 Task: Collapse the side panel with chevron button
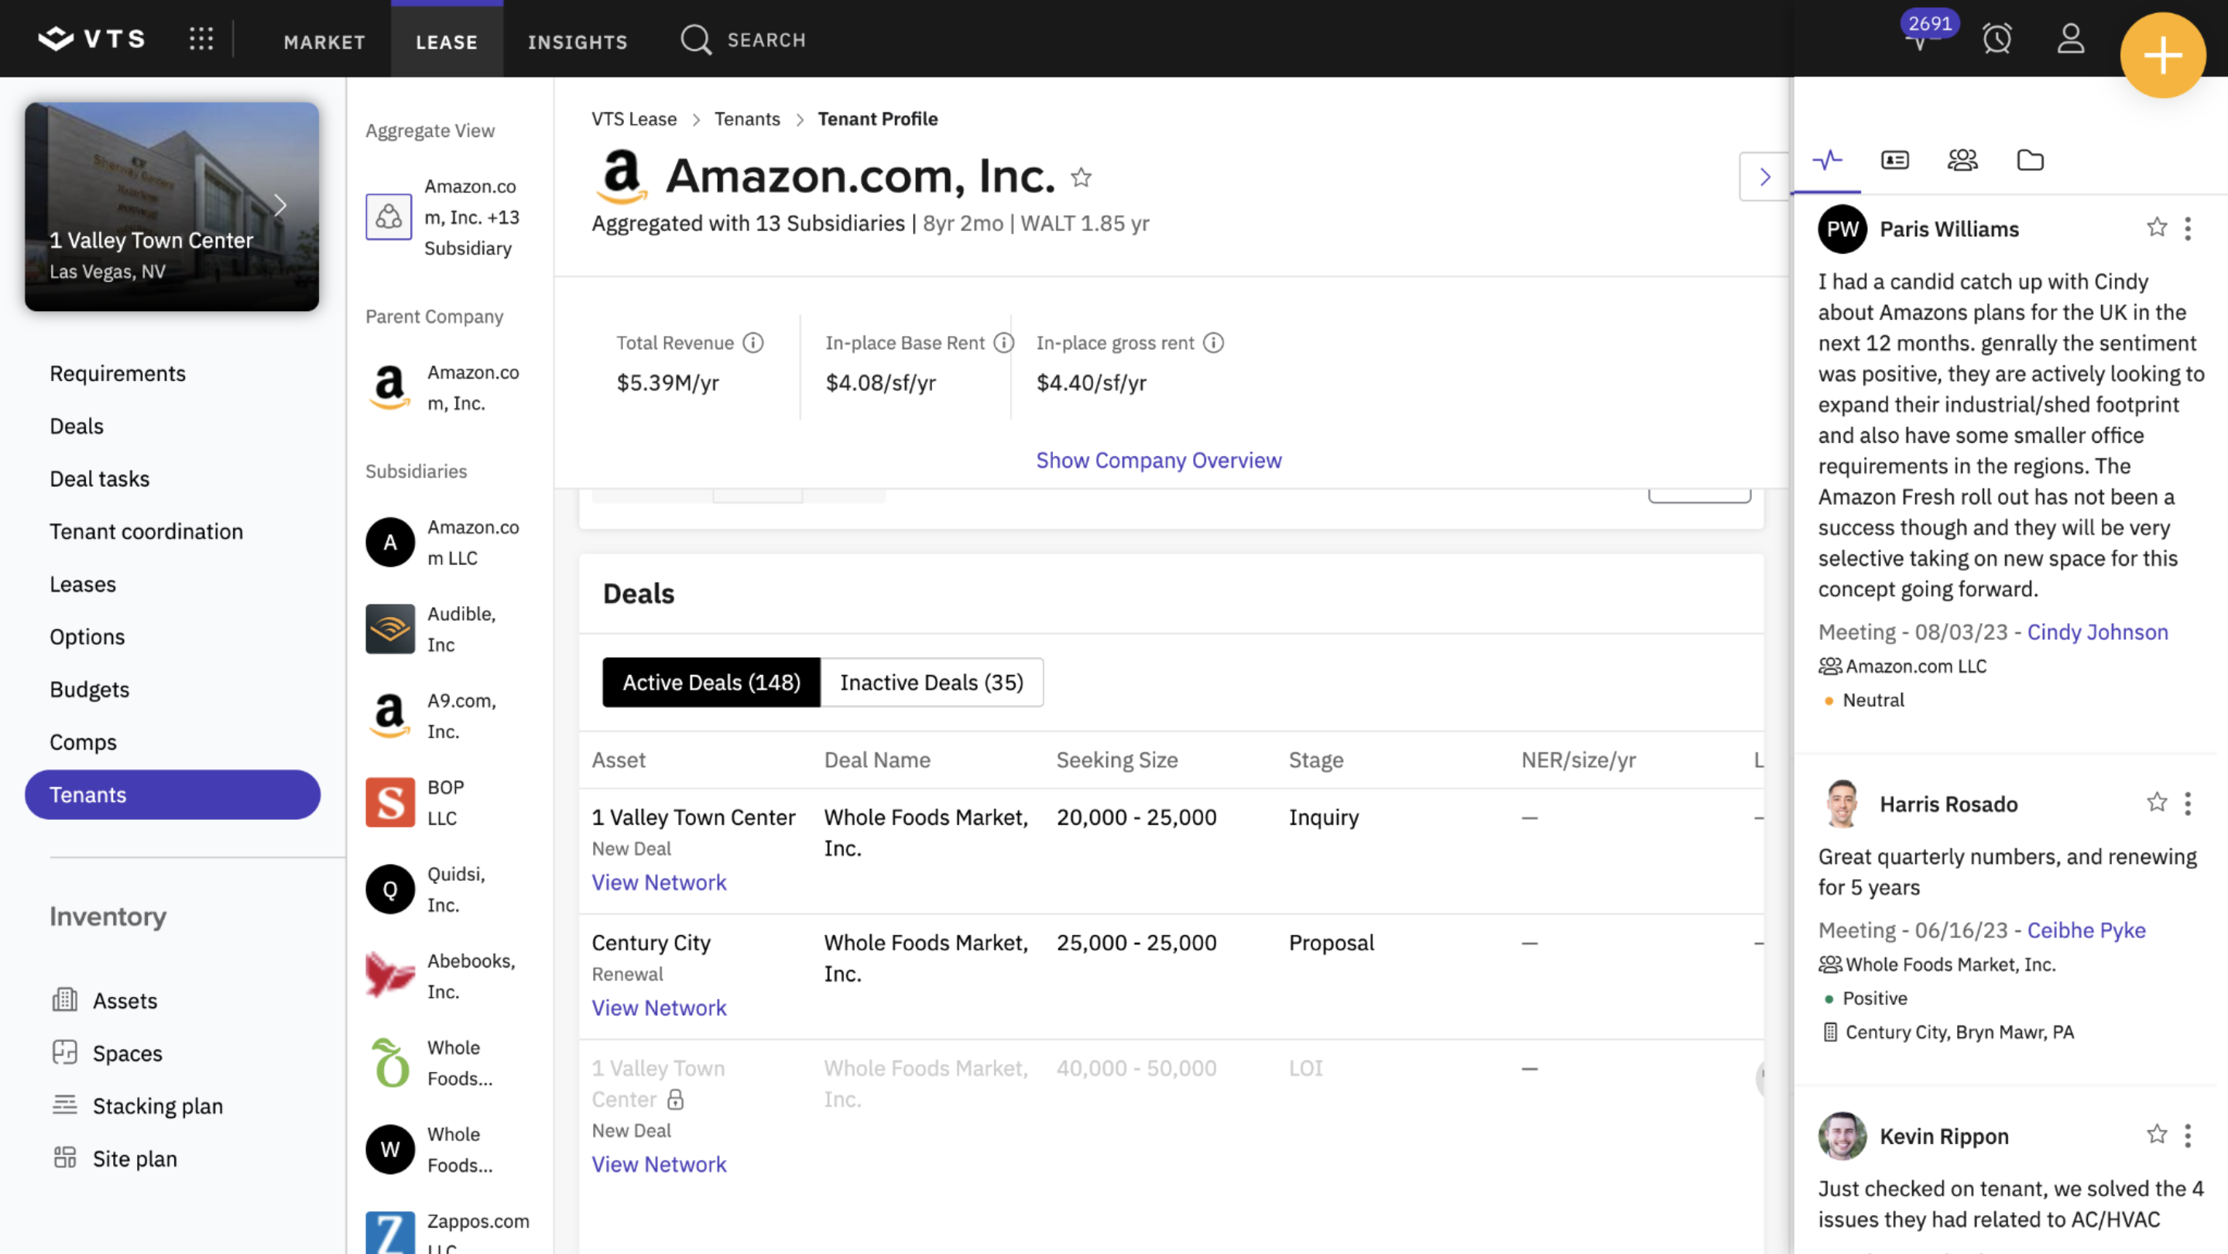[1764, 177]
